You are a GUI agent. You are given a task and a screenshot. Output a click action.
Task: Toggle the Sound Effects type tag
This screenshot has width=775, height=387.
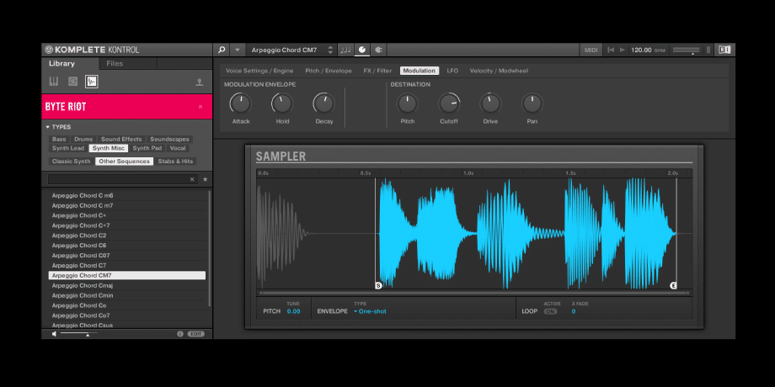tap(121, 139)
